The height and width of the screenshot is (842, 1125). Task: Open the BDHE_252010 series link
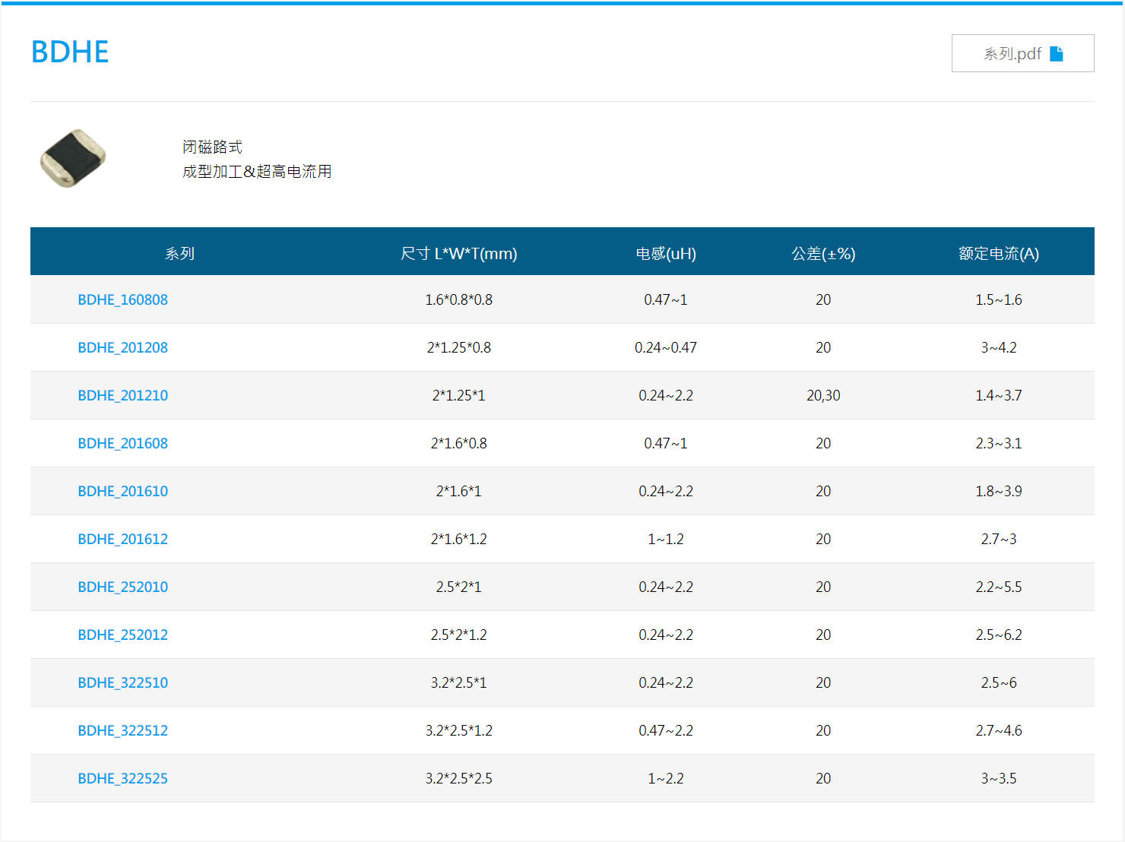pos(122,587)
